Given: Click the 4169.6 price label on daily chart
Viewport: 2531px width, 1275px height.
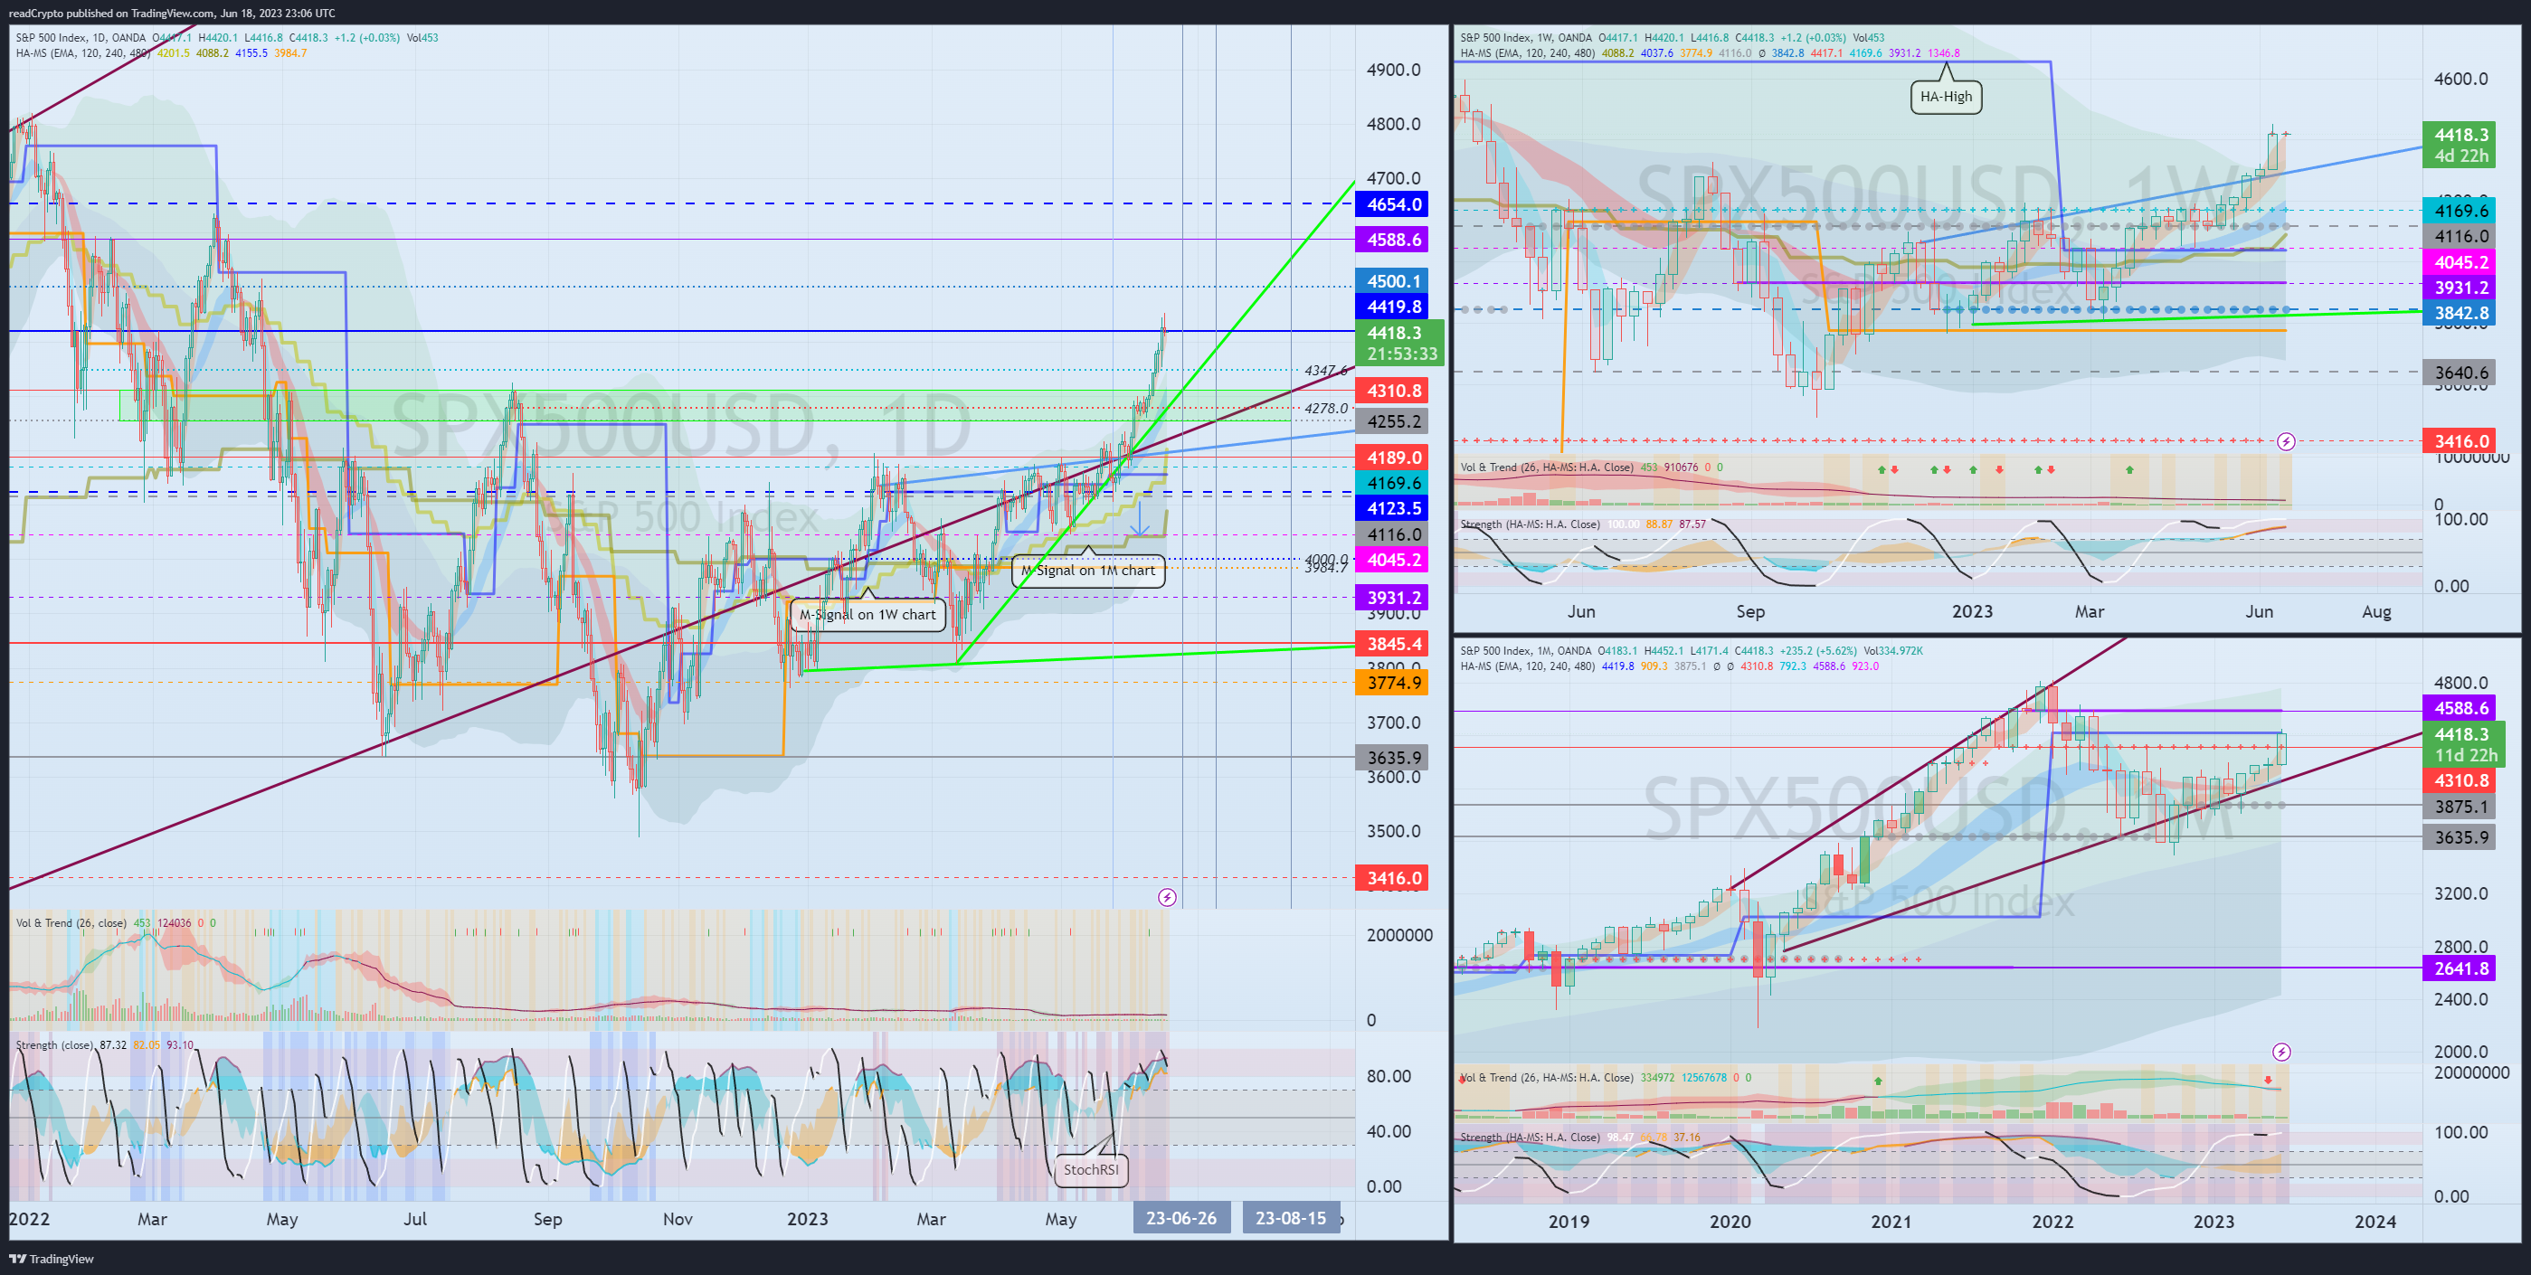Looking at the screenshot, I should tap(1393, 483).
